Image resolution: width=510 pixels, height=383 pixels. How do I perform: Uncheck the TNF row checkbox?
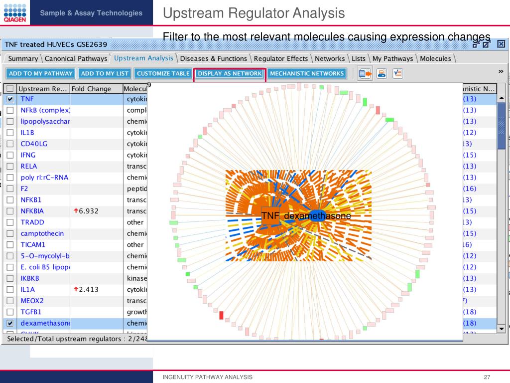[x=10, y=99]
